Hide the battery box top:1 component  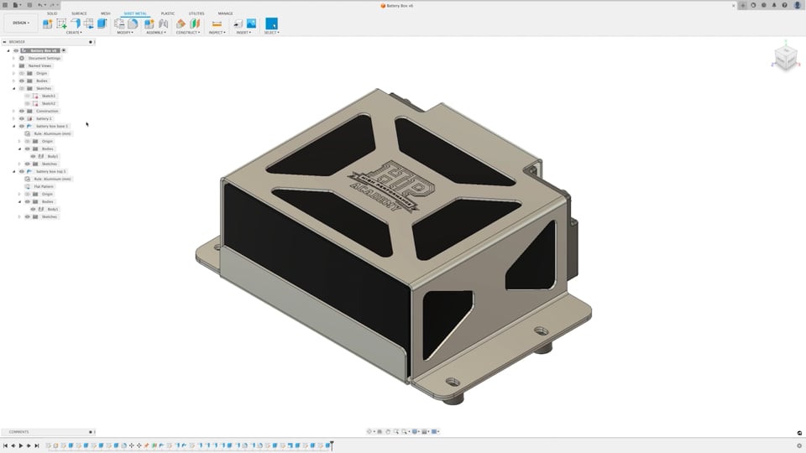[22, 171]
